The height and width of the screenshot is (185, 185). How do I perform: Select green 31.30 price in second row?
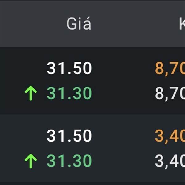(69, 161)
